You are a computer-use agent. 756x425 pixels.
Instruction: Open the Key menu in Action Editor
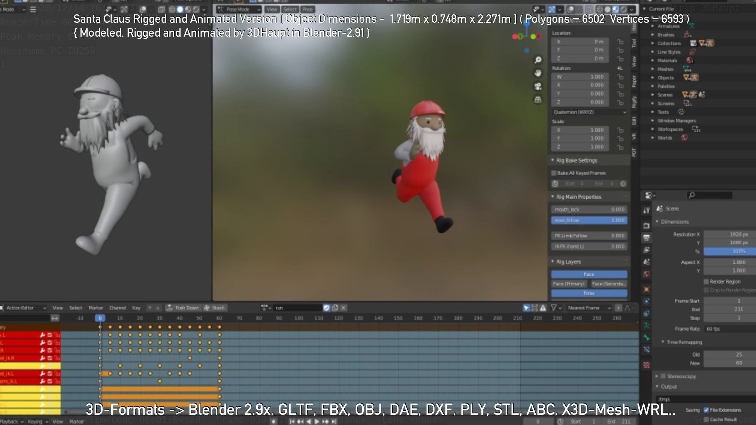click(136, 308)
